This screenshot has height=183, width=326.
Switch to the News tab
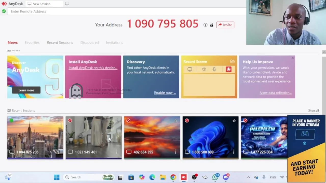[13, 42]
